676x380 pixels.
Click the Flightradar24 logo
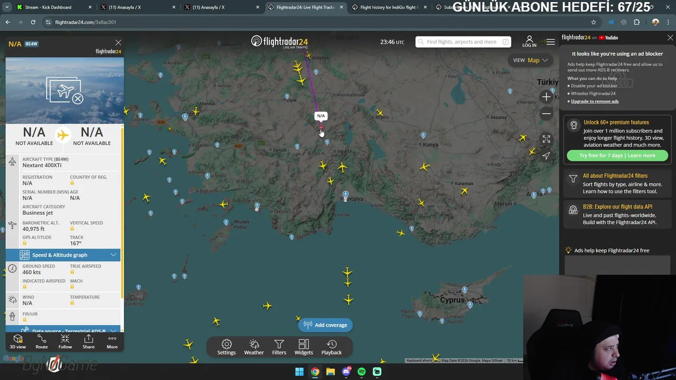279,42
